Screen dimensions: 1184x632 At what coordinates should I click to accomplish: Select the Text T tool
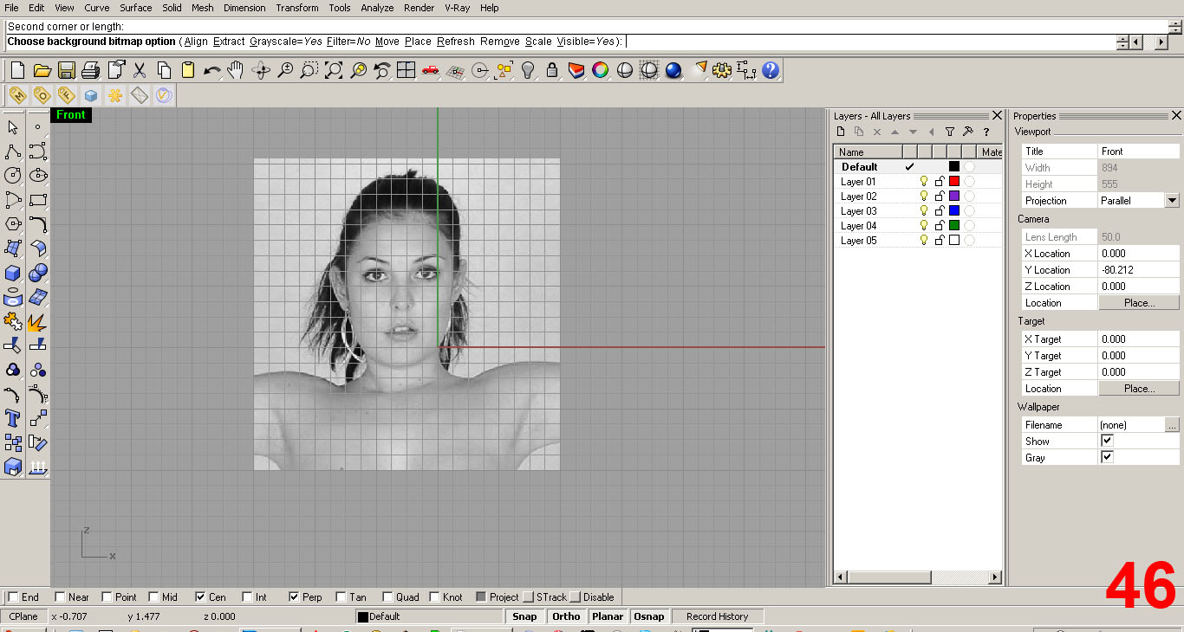click(13, 419)
